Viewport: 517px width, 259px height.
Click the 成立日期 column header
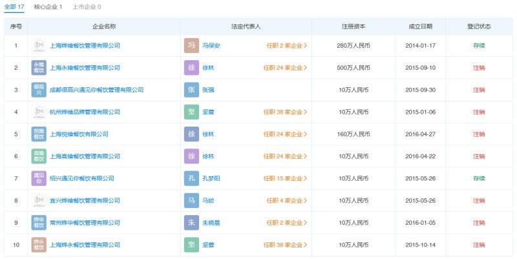(x=421, y=26)
